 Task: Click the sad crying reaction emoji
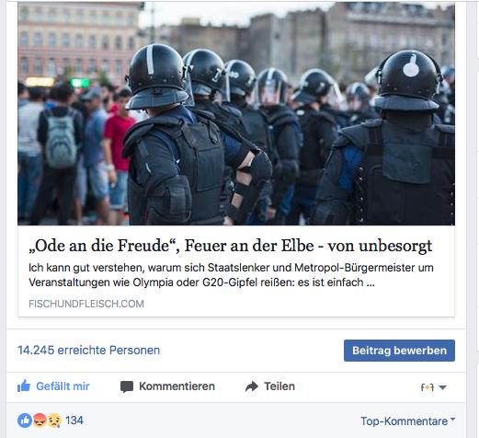click(x=54, y=421)
